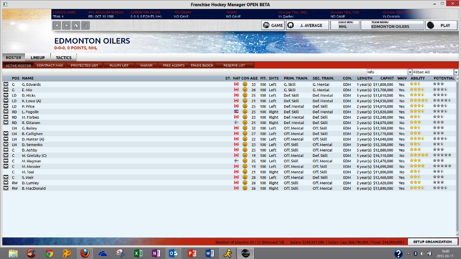Go forward with the right arrow navigation button
461x259 pixels.
pyautogui.click(x=67, y=26)
